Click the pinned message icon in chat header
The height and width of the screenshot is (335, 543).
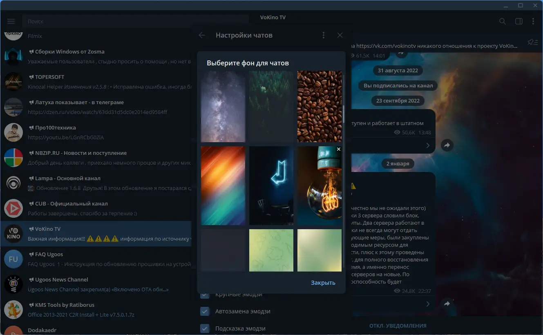[x=532, y=42]
